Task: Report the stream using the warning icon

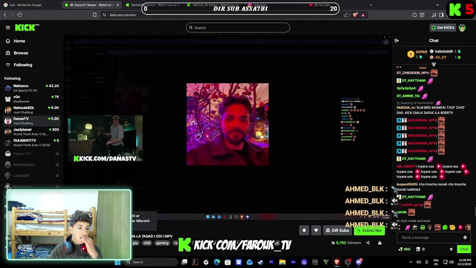Action: pos(380,243)
